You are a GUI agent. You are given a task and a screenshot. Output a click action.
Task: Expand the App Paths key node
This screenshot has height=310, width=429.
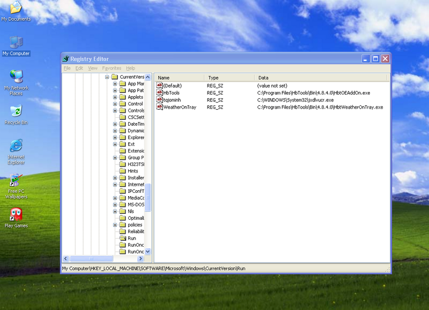[115, 90]
